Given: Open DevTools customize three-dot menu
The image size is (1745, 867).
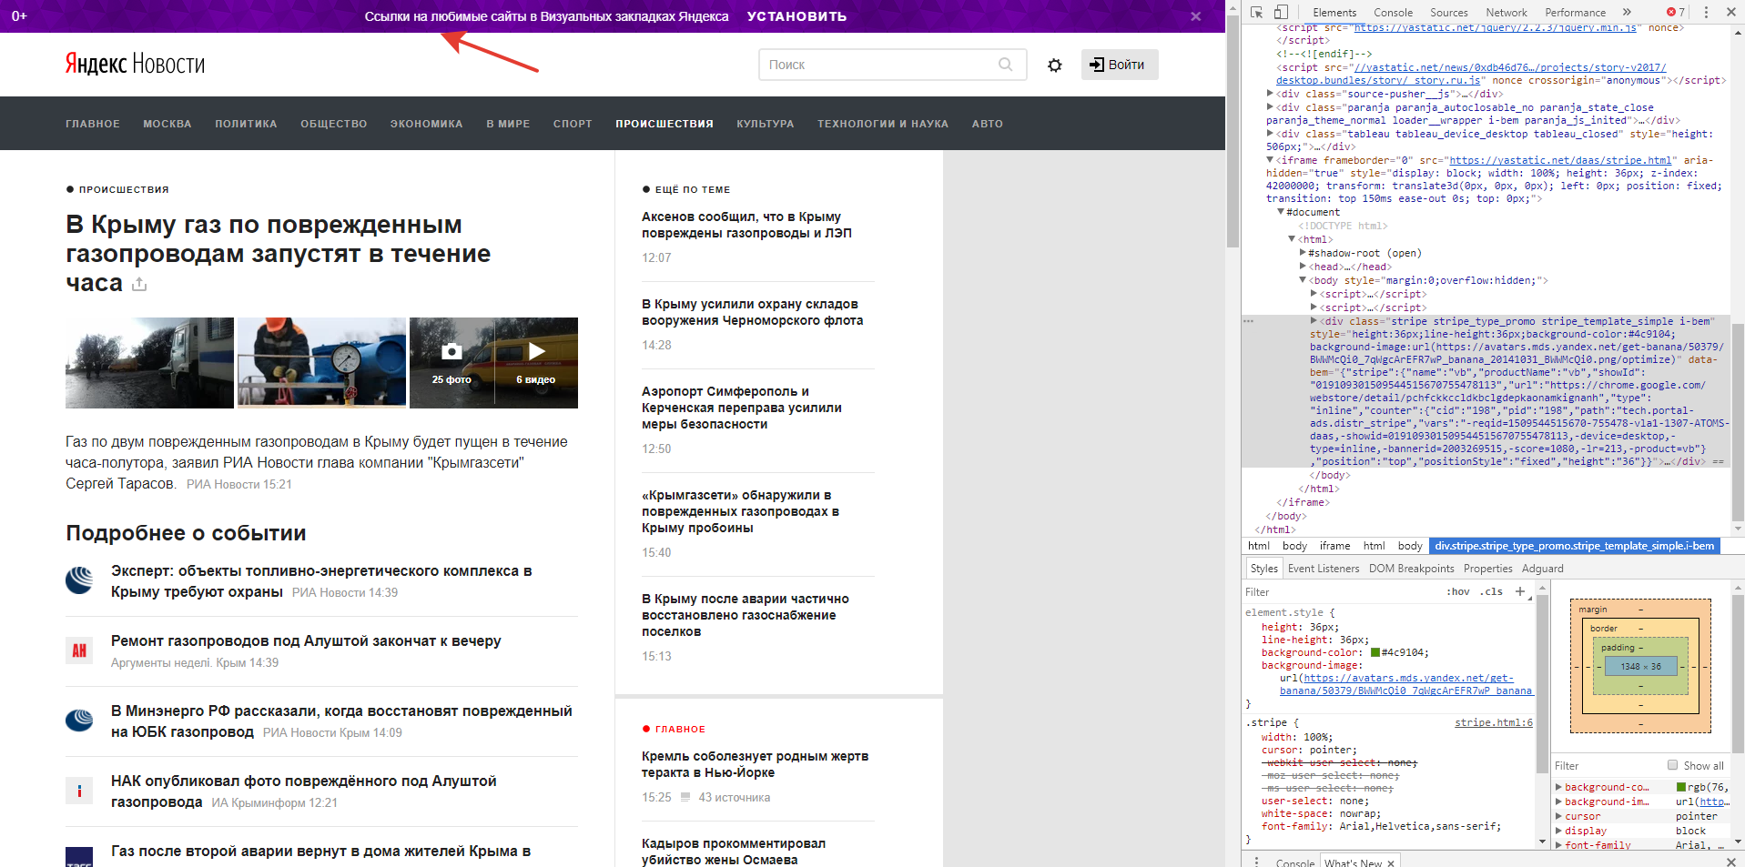Looking at the screenshot, I should [1706, 12].
